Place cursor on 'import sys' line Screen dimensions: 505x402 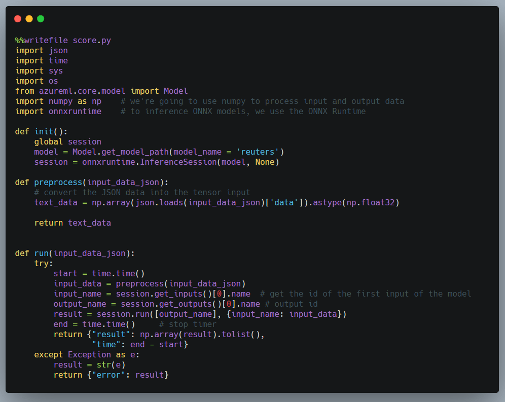[x=39, y=70]
